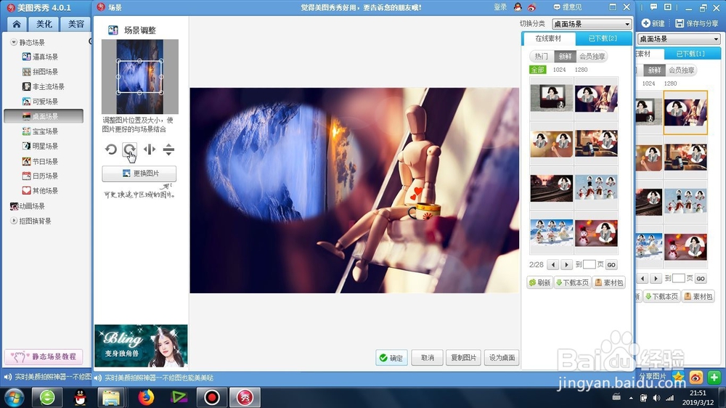Open Firefox from taskbar
The image size is (726, 408).
tap(146, 397)
